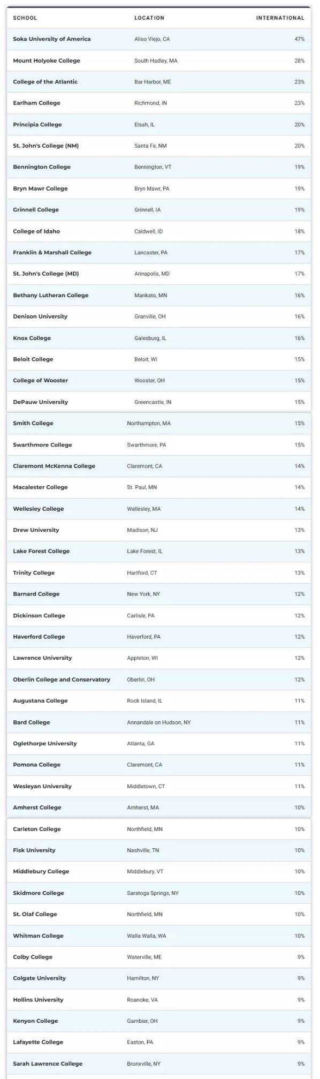320x1079 pixels.
Task: Click the INTERNATIONAL column header
Action: click(280, 18)
